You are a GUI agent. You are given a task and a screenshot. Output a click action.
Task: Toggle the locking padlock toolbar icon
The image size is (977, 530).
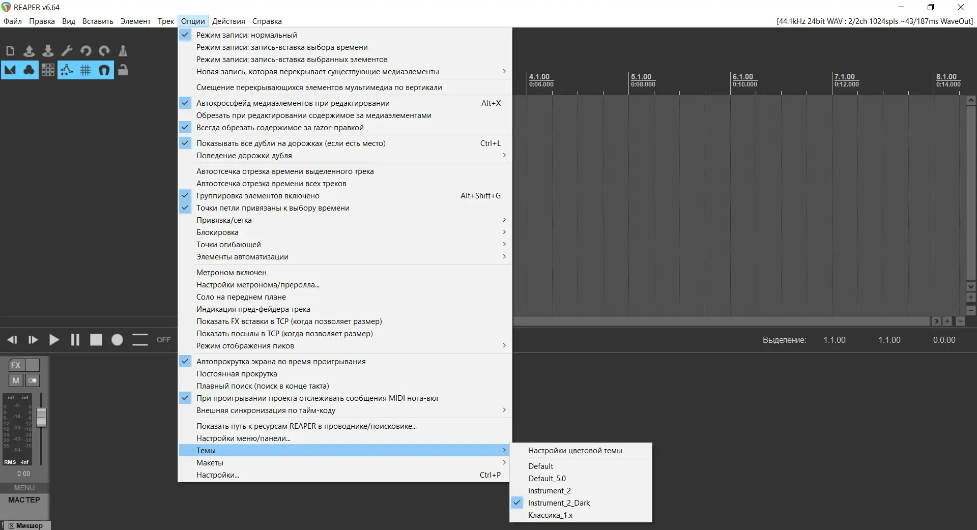tap(123, 70)
